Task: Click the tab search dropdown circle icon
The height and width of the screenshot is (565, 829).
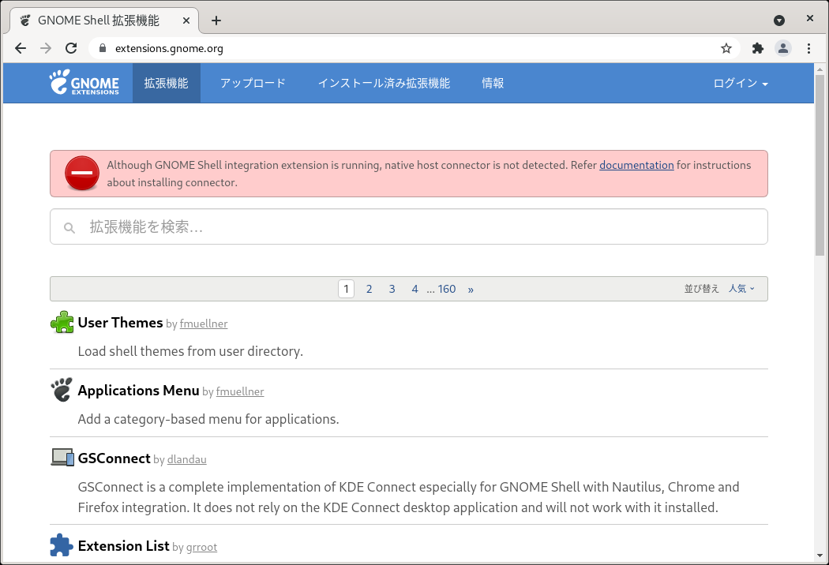Action: click(x=778, y=20)
